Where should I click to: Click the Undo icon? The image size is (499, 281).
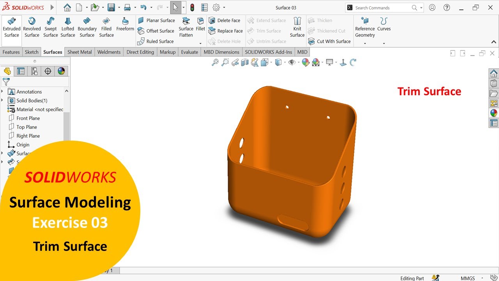143,7
